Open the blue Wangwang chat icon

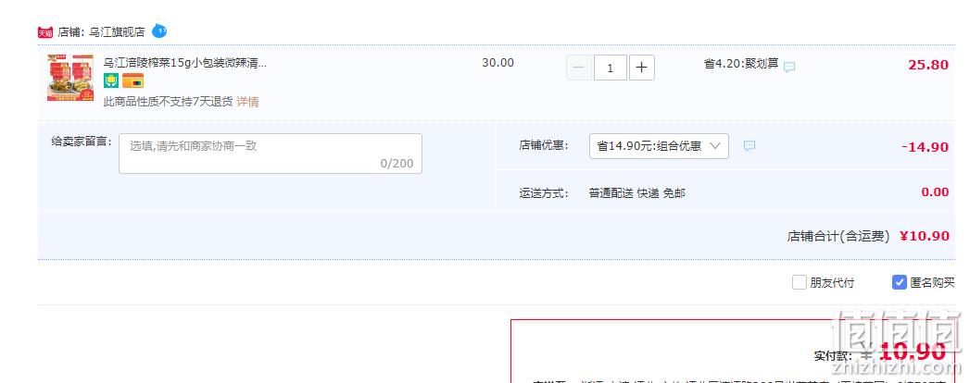[x=159, y=31]
